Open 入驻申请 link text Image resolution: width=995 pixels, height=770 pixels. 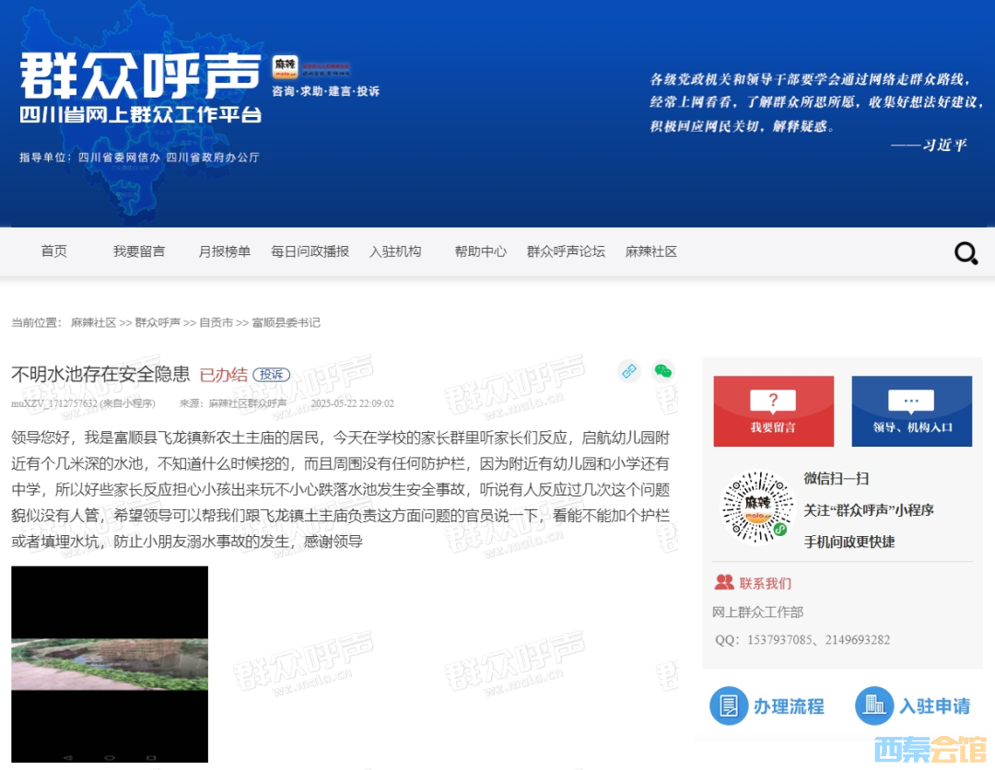[935, 706]
